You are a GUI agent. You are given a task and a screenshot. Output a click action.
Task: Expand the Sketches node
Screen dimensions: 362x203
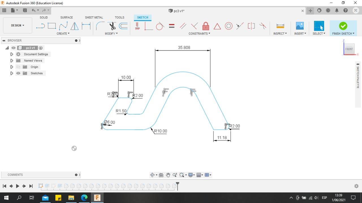point(12,73)
